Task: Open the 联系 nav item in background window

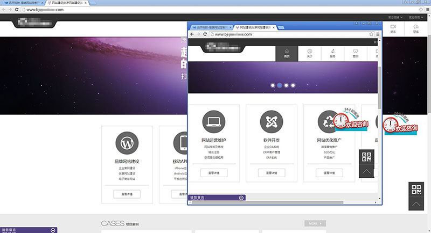Action: (416, 29)
